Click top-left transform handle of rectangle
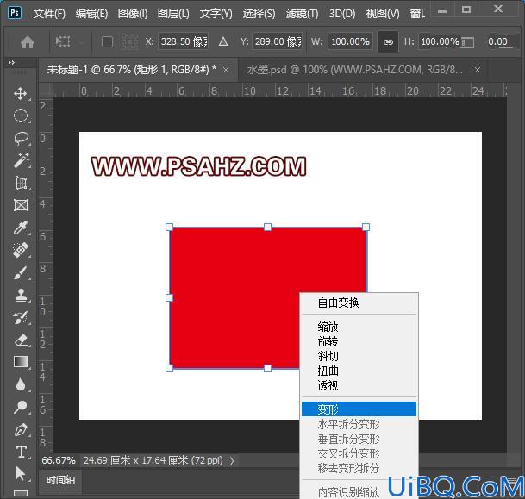 point(170,228)
